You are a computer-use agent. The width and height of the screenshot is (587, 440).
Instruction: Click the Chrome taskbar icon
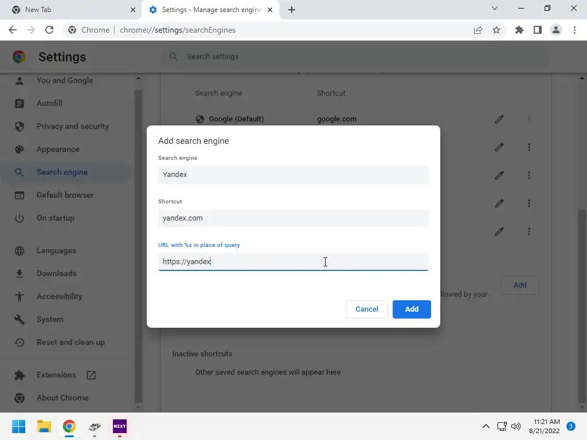click(69, 426)
